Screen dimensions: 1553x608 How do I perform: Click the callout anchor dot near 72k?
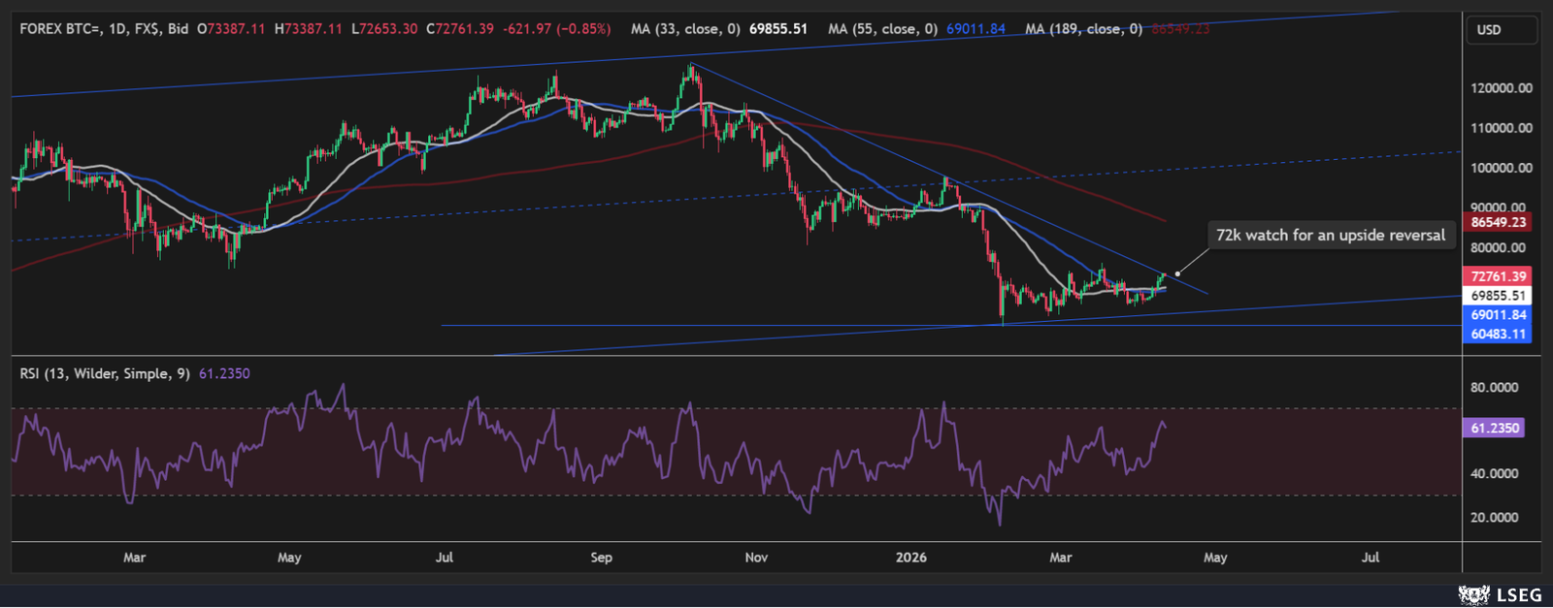coord(1177,273)
